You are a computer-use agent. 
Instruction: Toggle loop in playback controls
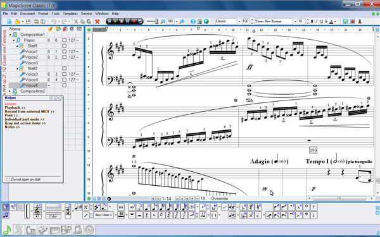(140, 21)
